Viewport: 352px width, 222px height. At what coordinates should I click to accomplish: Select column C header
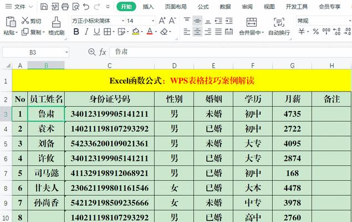tap(110, 65)
